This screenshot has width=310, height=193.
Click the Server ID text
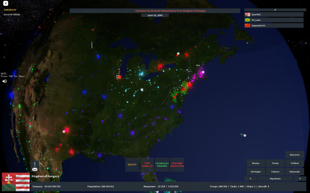[11, 15]
